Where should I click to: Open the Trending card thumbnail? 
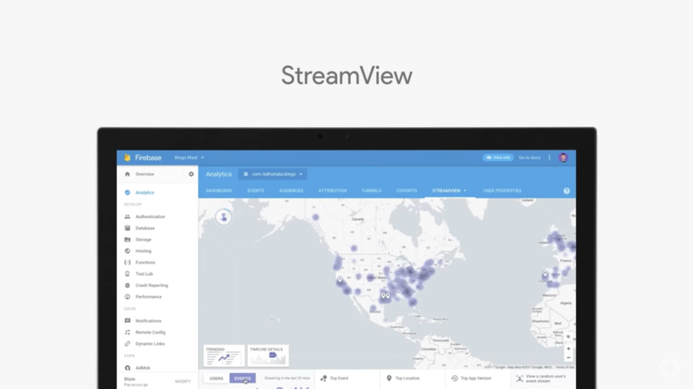pos(224,356)
